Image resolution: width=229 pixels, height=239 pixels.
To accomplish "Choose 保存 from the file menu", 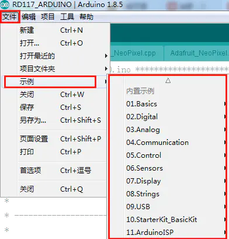I will (x=54, y=108).
